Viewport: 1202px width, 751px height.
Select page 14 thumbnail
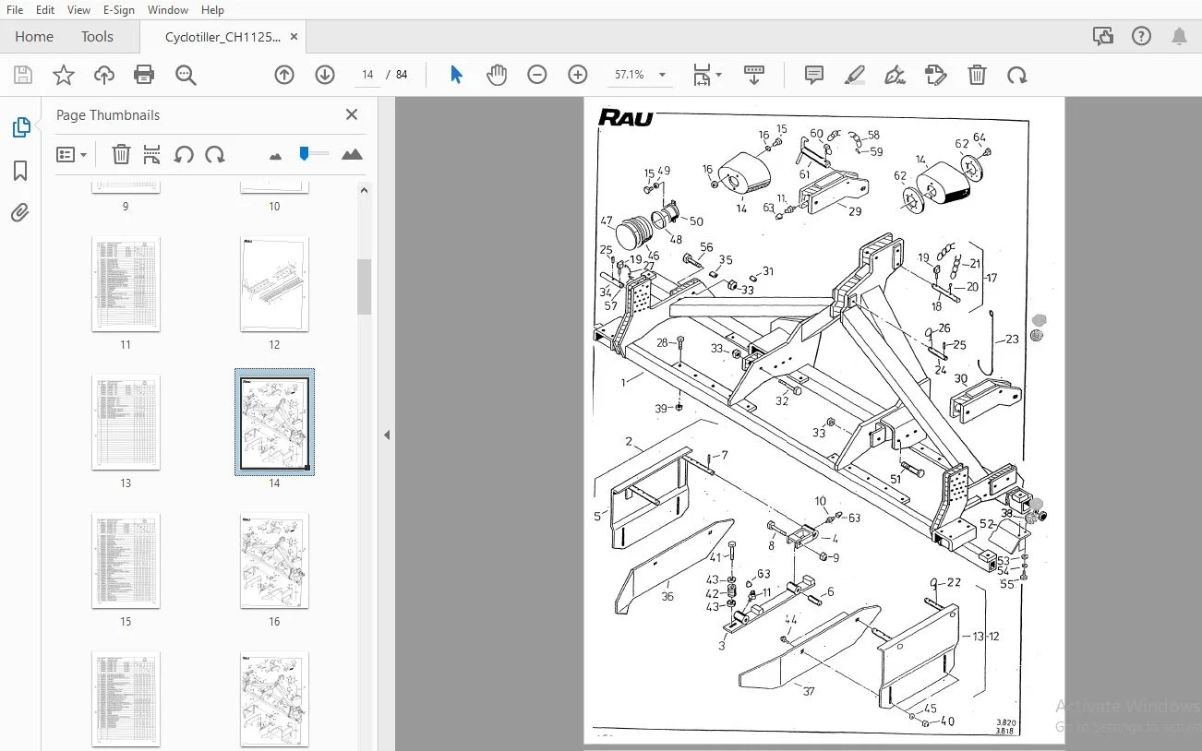[274, 423]
